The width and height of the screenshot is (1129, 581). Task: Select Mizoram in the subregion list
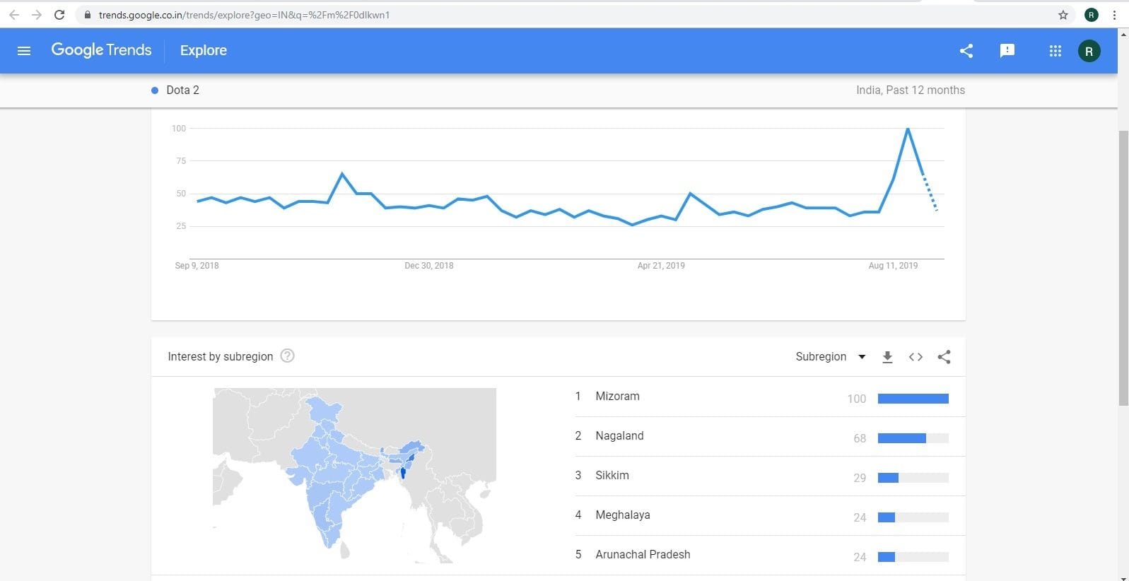click(x=617, y=397)
